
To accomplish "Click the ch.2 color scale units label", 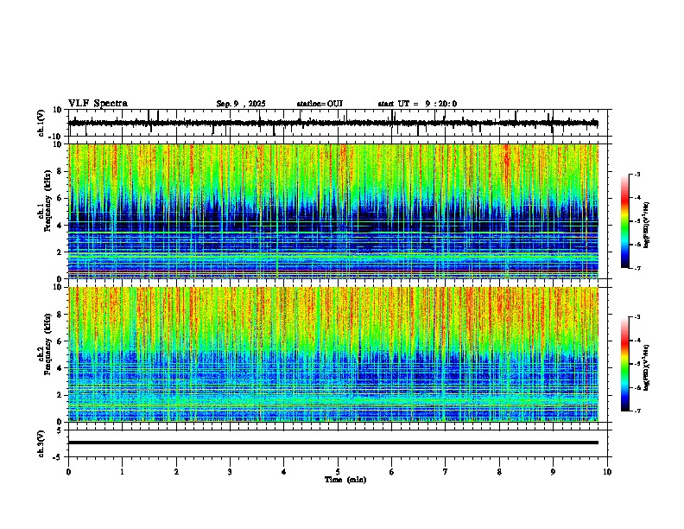I will [647, 367].
